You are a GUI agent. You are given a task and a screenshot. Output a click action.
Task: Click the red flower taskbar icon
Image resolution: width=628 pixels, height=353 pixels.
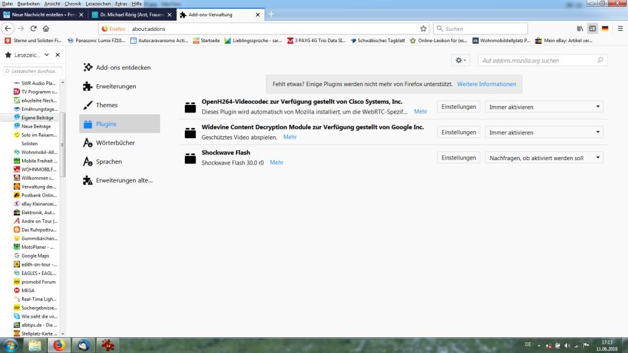click(107, 345)
